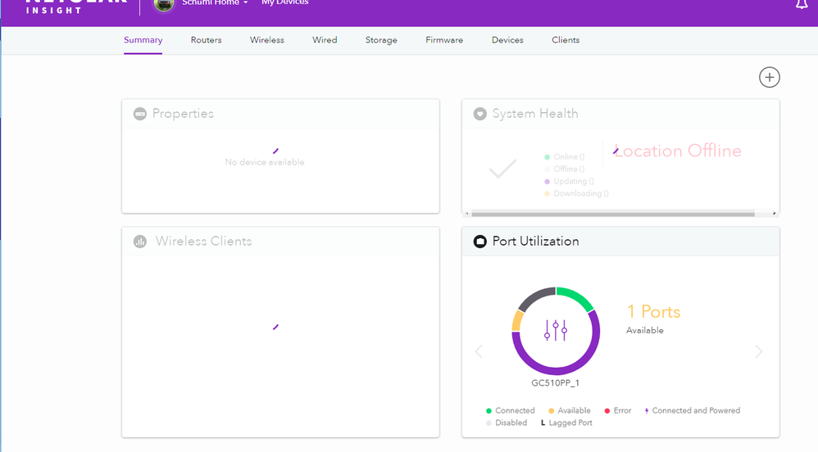Click the Properties panel header icon
The width and height of the screenshot is (818, 452).
click(x=140, y=114)
